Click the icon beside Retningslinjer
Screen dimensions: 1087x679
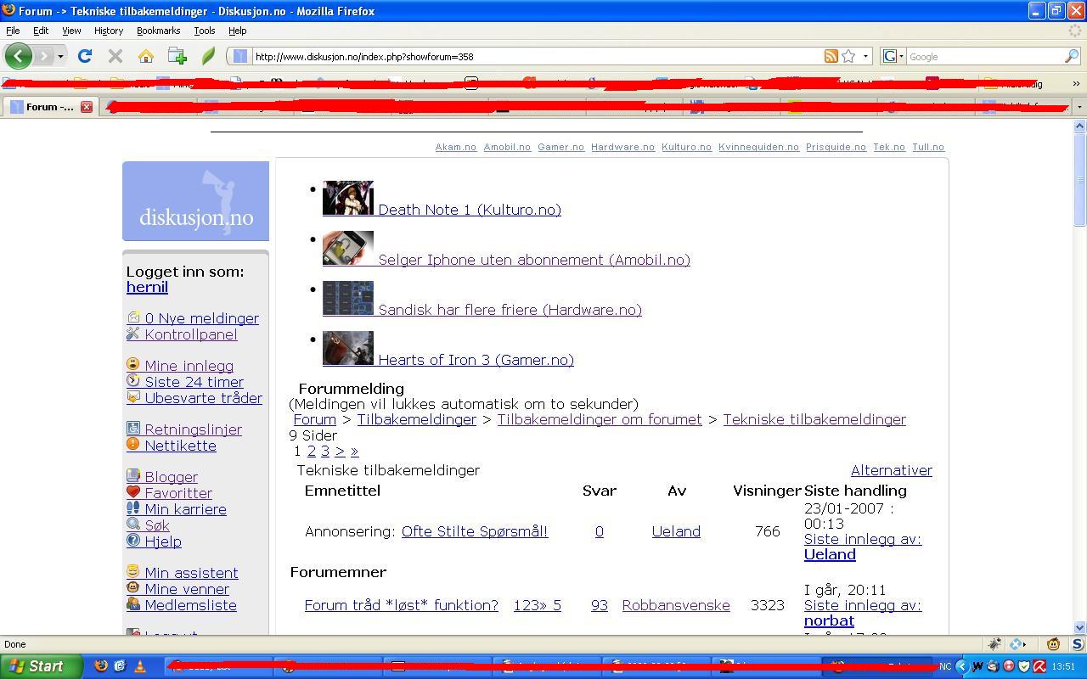pyautogui.click(x=133, y=429)
